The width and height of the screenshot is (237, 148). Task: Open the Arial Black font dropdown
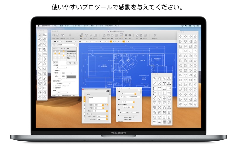[71, 41]
